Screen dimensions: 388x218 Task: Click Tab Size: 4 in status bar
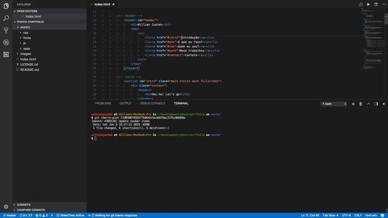(330, 216)
